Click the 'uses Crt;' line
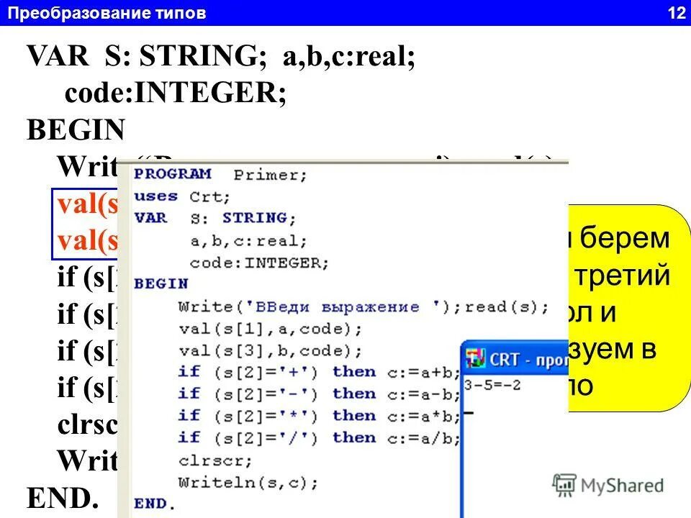The image size is (691, 518). pos(182,196)
